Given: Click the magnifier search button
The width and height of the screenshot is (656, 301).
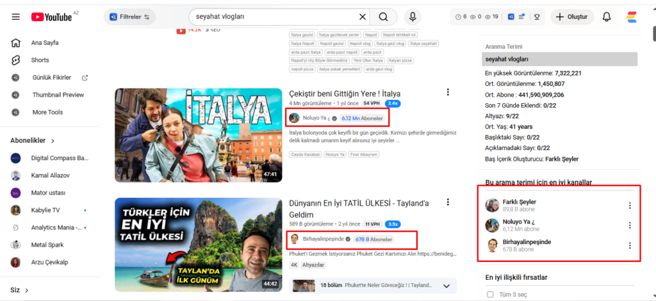Looking at the screenshot, I should click(383, 17).
